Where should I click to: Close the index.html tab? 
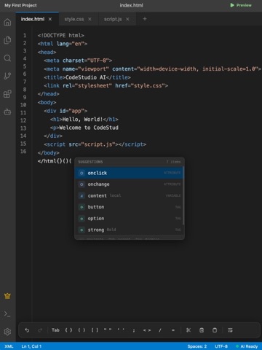pyautogui.click(x=50, y=19)
